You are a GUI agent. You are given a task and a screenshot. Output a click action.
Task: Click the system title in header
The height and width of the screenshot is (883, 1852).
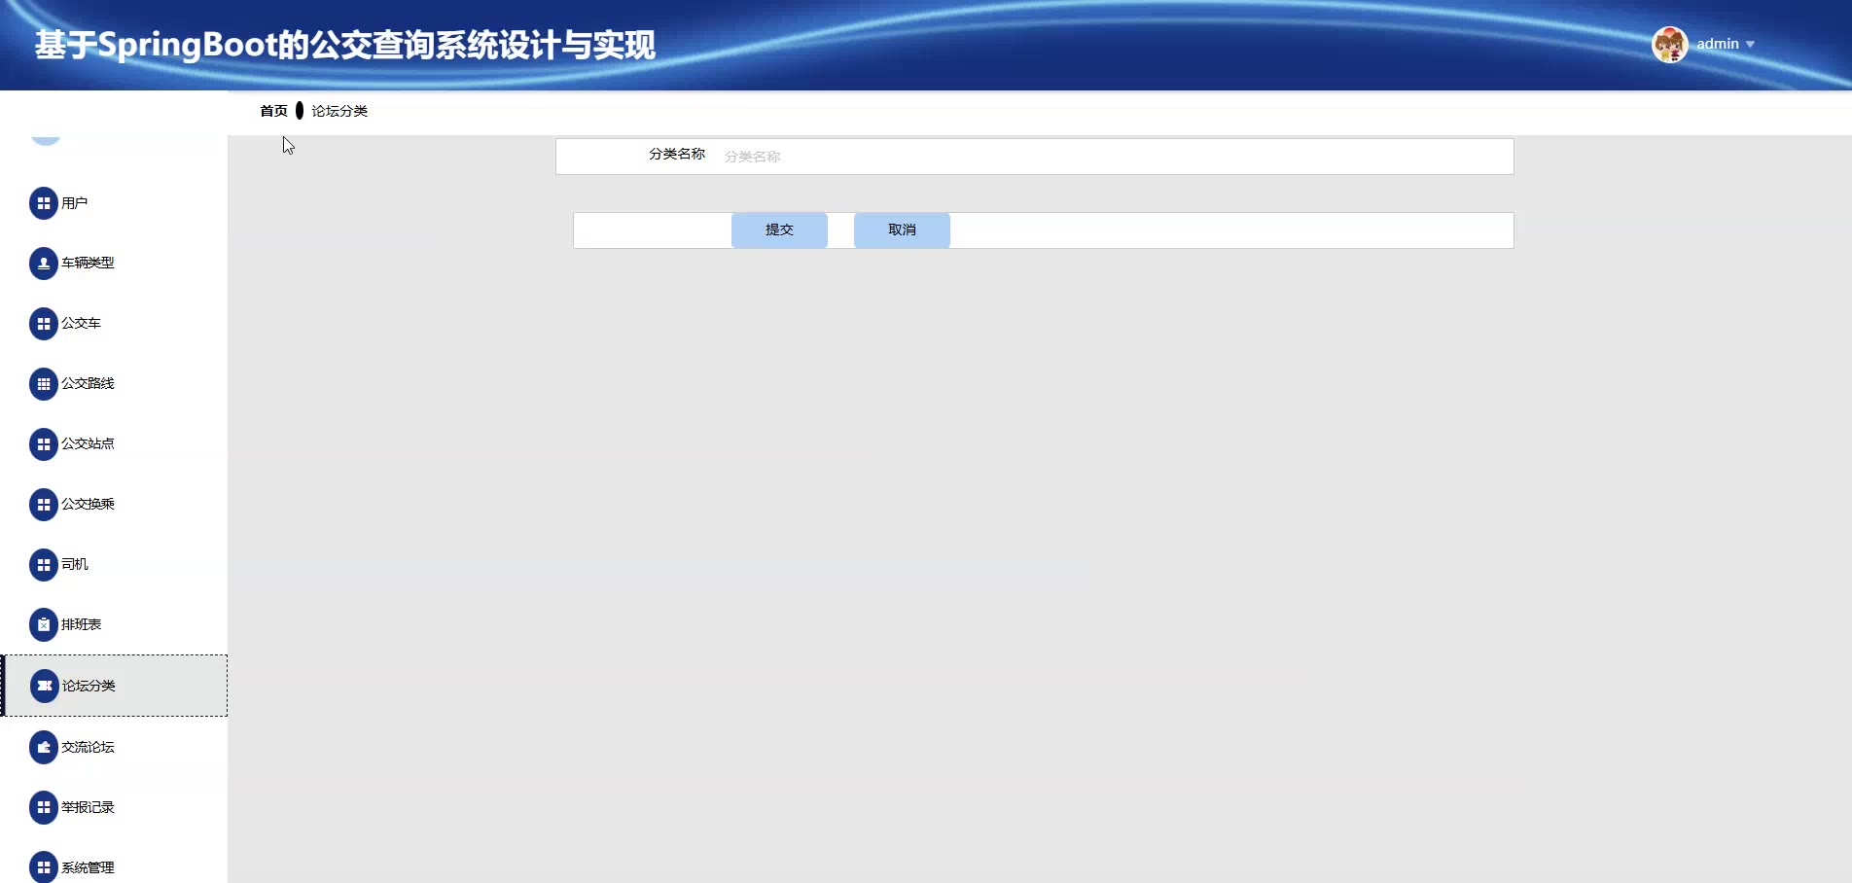(345, 46)
